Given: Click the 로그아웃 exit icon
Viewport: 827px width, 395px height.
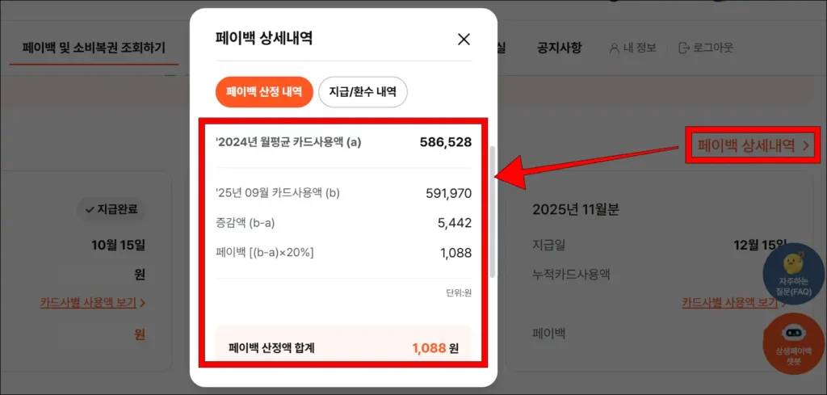Looking at the screenshot, I should point(684,48).
